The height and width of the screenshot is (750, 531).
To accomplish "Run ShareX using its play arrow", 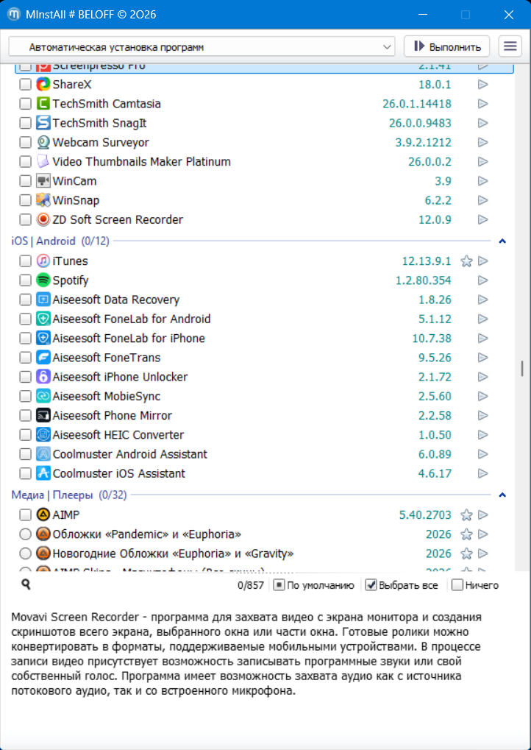I will (x=483, y=85).
